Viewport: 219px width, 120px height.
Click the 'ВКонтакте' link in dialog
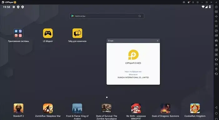click(133, 74)
